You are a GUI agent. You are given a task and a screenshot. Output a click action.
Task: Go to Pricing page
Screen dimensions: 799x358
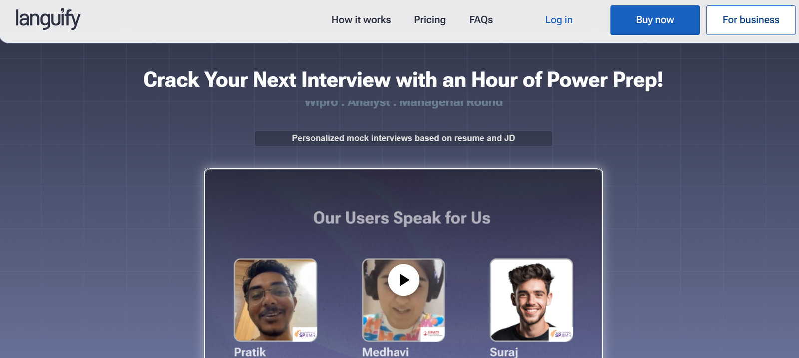point(430,20)
